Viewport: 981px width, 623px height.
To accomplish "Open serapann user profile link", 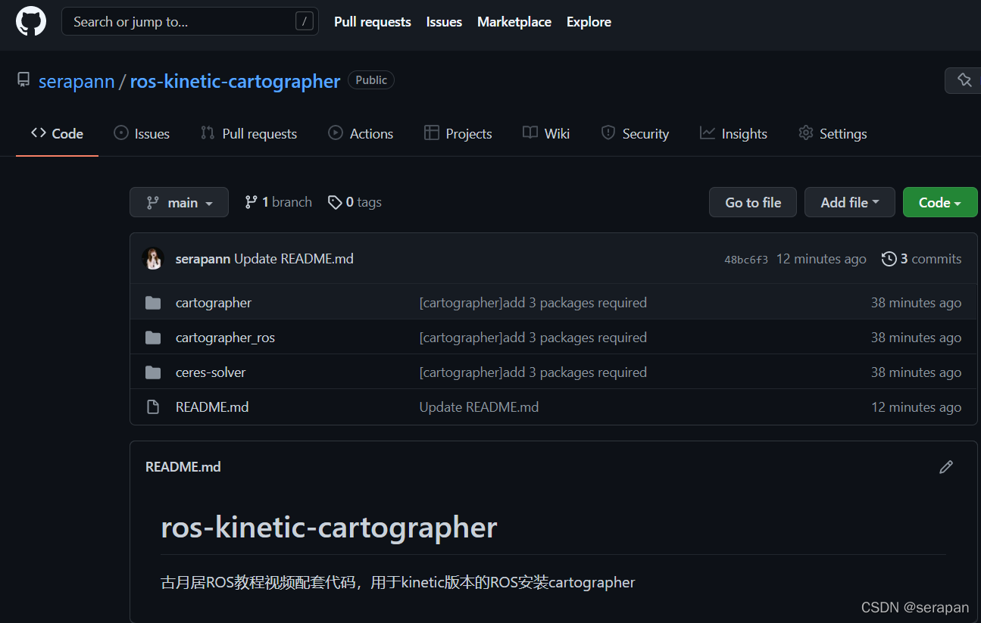I will pyautogui.click(x=77, y=81).
